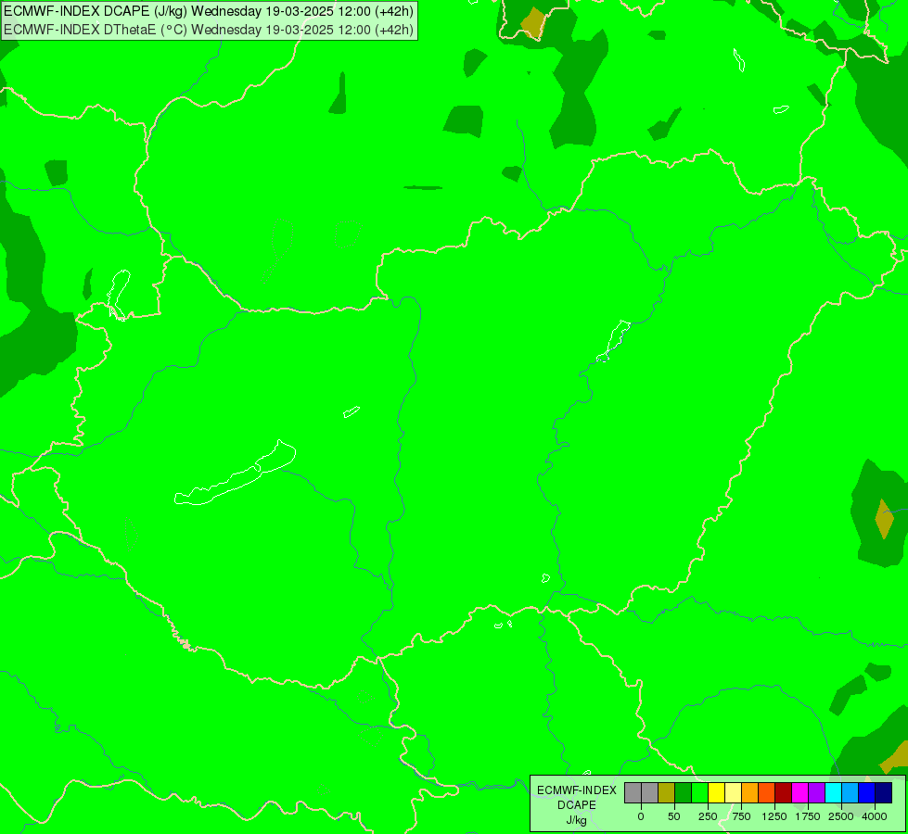Select the purple legend swatch
This screenshot has width=908, height=834.
pos(817,793)
